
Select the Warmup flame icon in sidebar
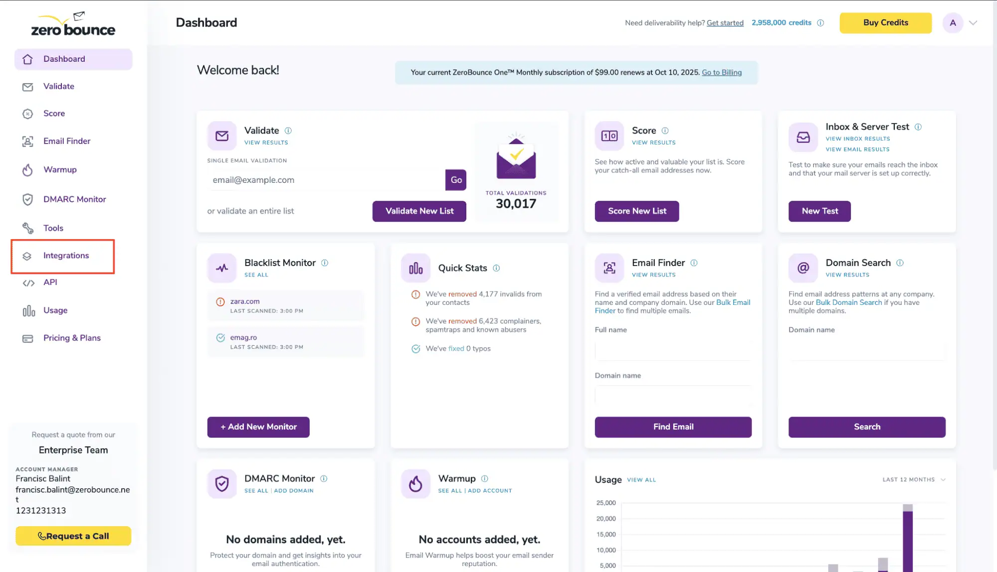tap(28, 170)
